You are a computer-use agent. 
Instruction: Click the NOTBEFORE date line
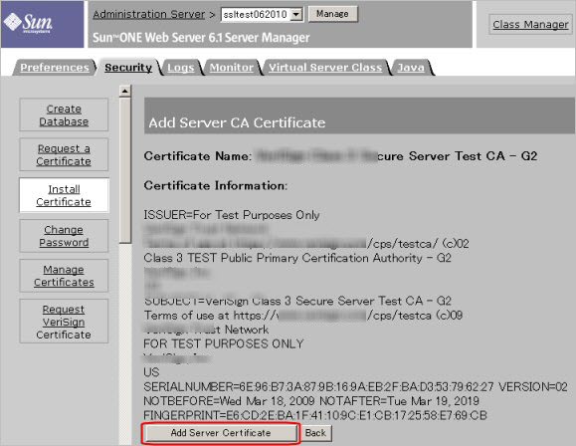tap(311, 401)
